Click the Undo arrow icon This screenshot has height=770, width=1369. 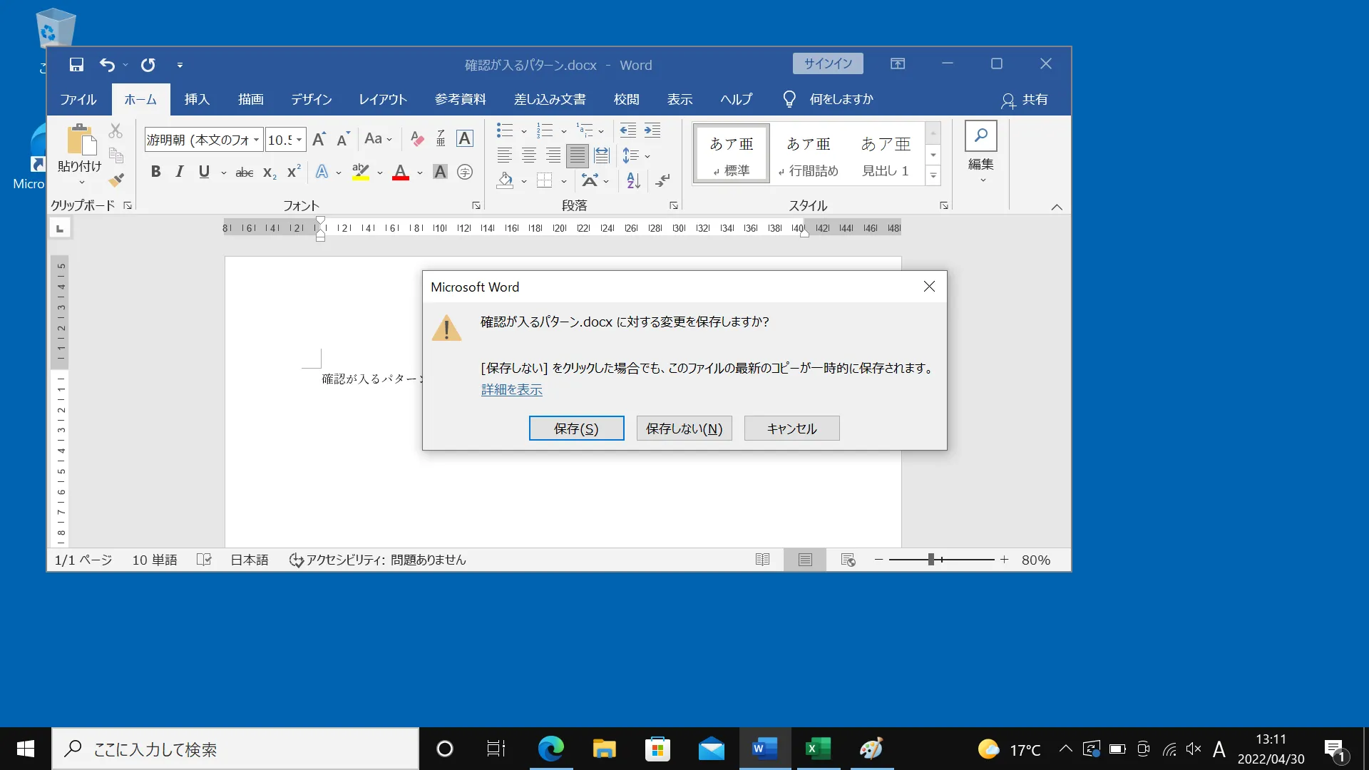tap(107, 65)
